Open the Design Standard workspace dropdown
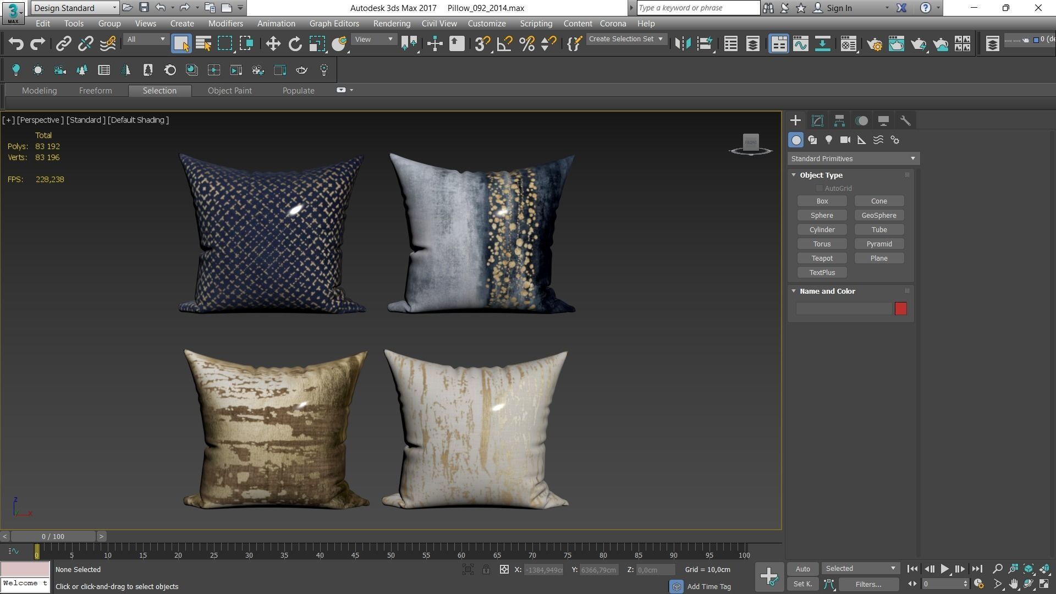This screenshot has width=1056, height=594. pyautogui.click(x=74, y=8)
